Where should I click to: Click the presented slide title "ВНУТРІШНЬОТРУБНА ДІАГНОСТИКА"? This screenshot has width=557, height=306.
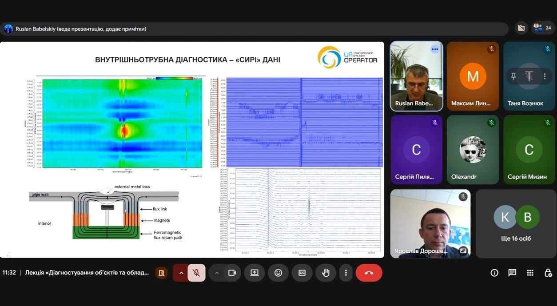click(x=187, y=60)
